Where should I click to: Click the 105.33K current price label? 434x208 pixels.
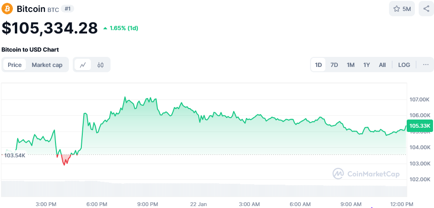(x=420, y=126)
